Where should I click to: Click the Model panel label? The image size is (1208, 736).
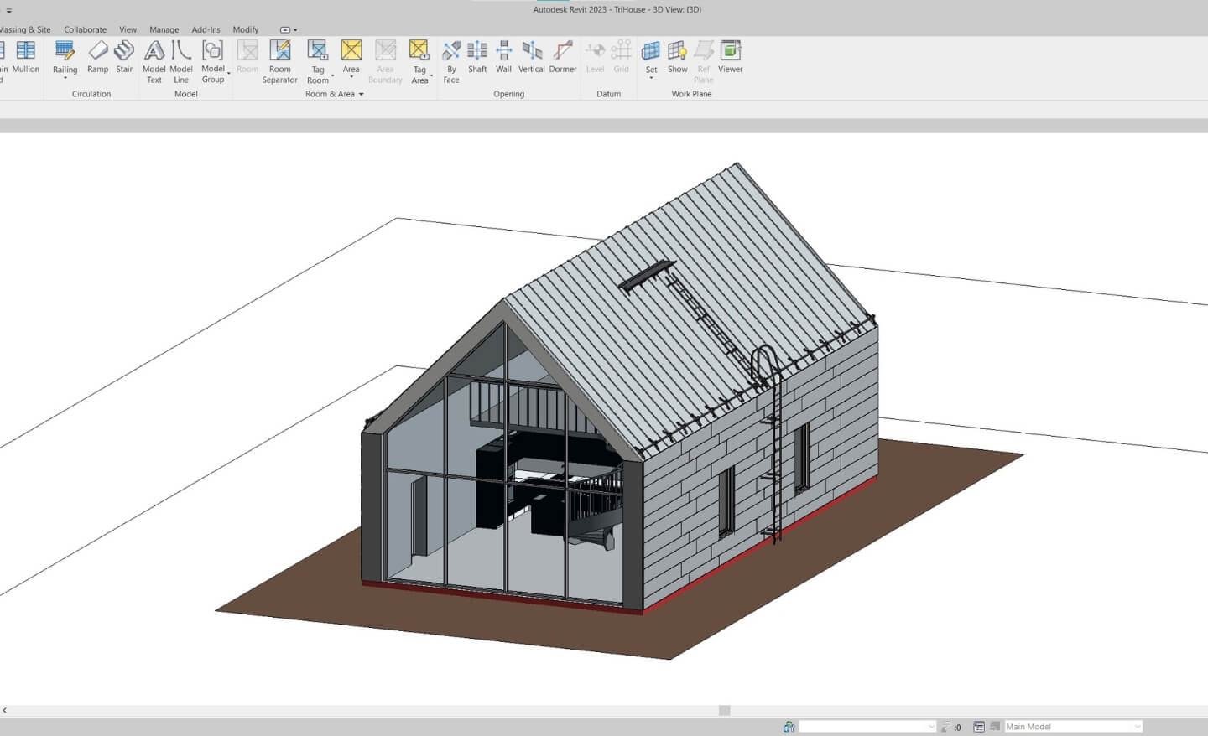(185, 94)
